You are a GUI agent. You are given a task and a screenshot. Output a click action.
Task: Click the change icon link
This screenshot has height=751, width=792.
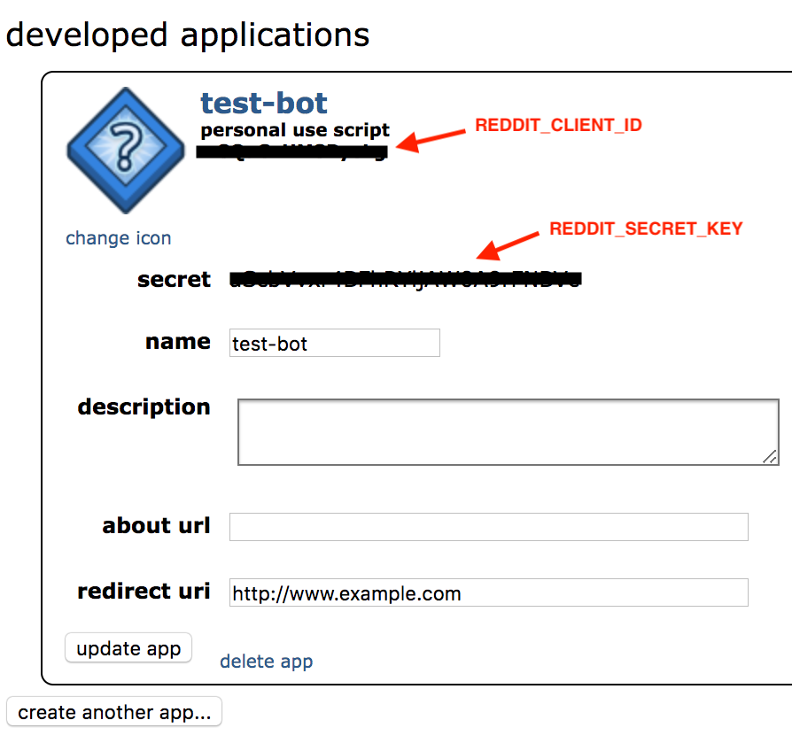118,238
